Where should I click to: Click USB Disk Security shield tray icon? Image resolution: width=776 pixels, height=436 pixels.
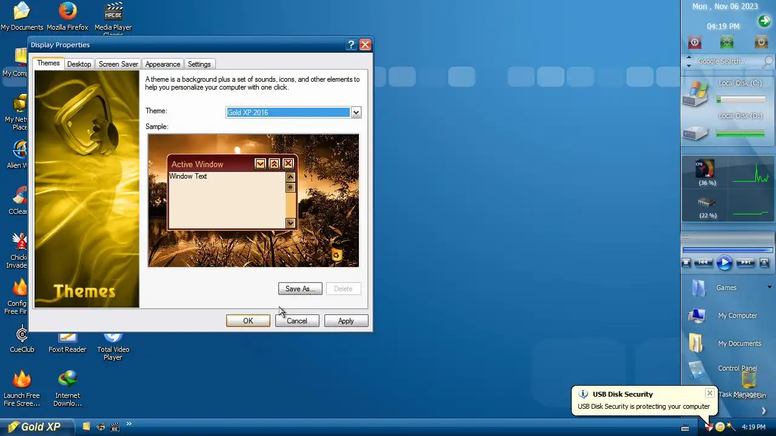pos(709,427)
